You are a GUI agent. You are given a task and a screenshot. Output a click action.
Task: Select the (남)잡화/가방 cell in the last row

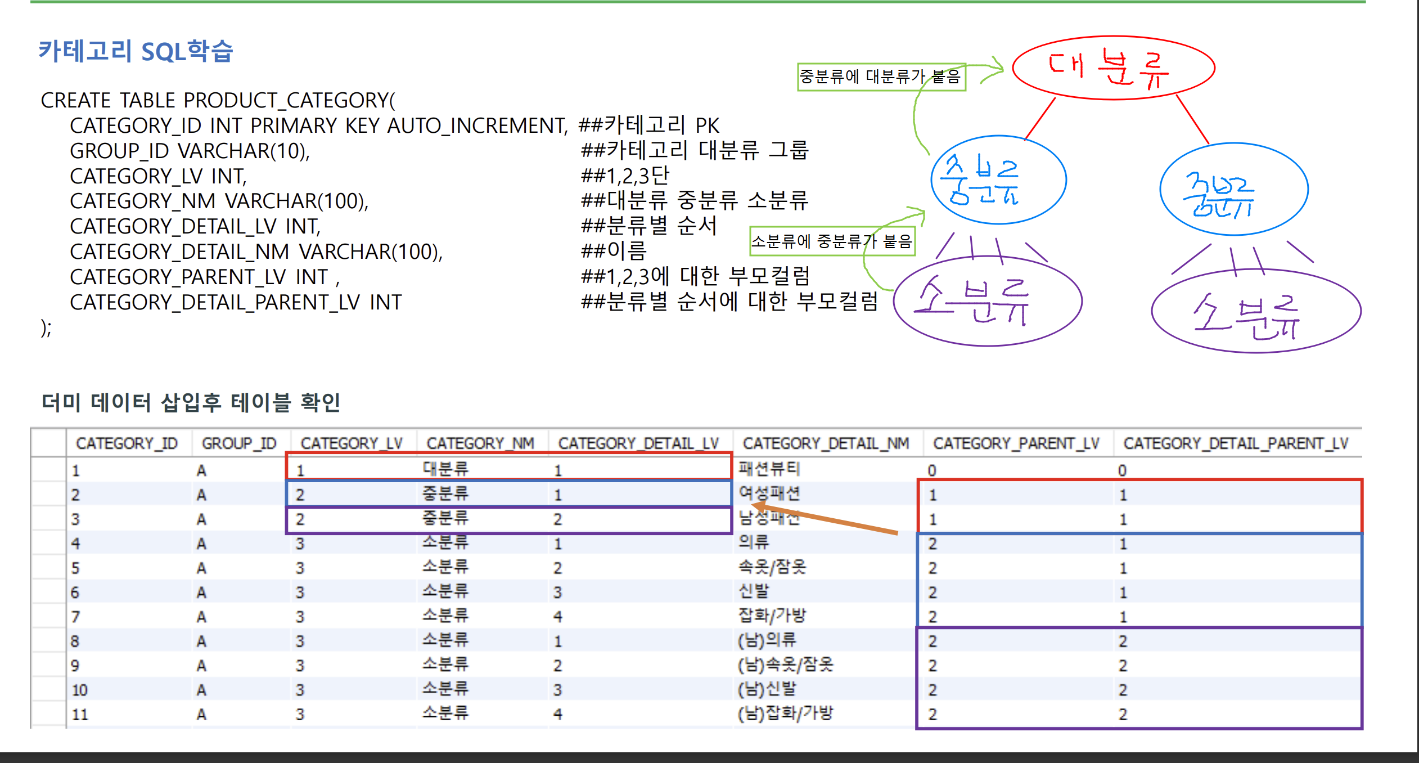(x=785, y=713)
